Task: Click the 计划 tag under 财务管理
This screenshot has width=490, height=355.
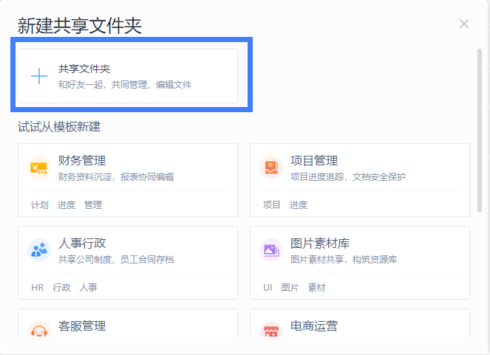Action: click(x=40, y=205)
